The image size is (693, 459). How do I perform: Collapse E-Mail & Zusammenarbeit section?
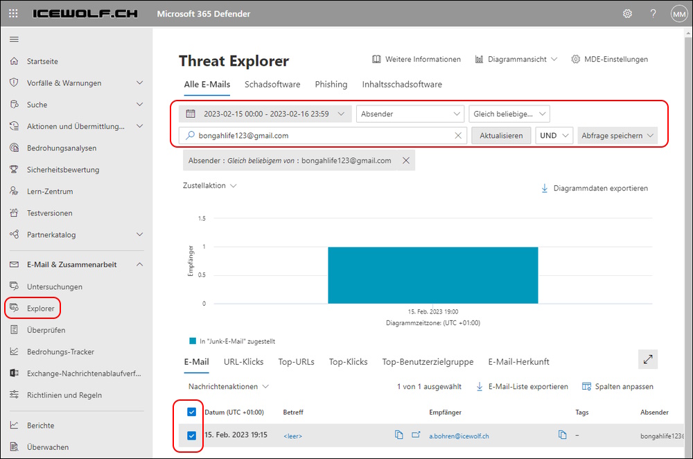tap(140, 264)
